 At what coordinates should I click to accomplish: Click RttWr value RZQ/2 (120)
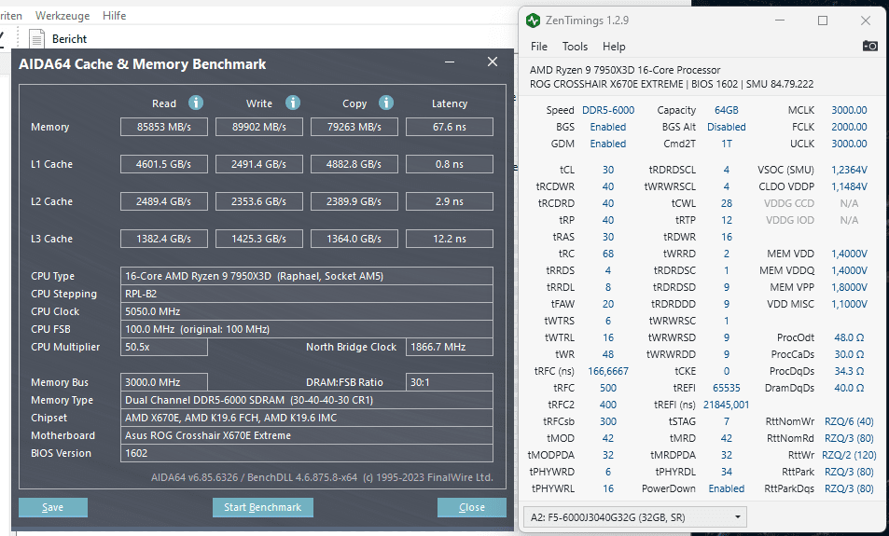849,455
